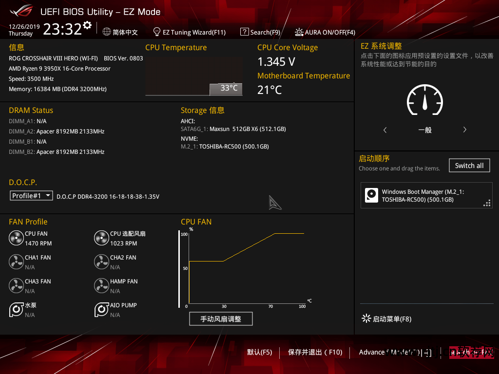Click the DIMM_B1 N/A entry

pos(28,142)
